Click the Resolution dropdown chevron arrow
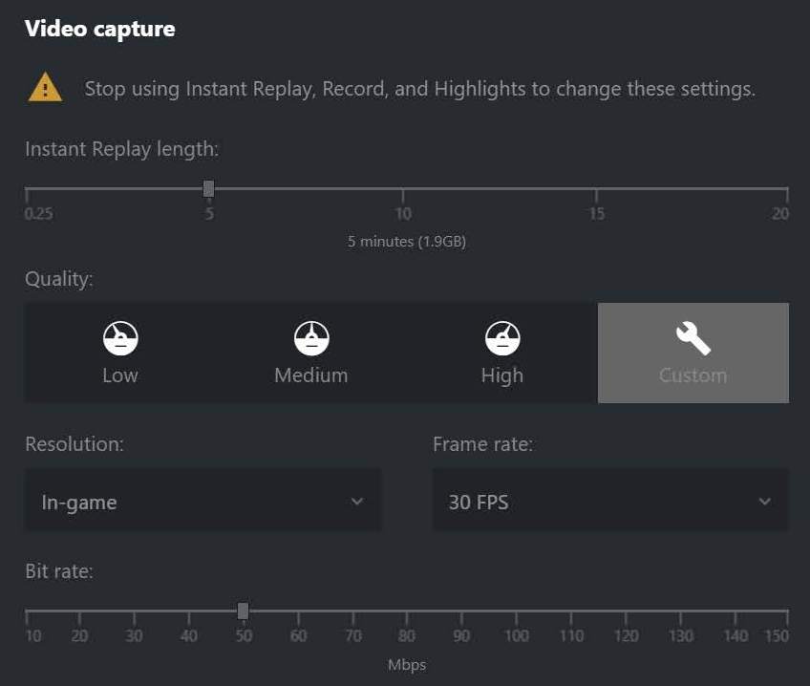This screenshot has height=686, width=810. coord(357,502)
